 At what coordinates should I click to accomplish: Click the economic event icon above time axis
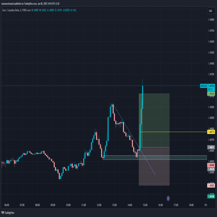168,199
